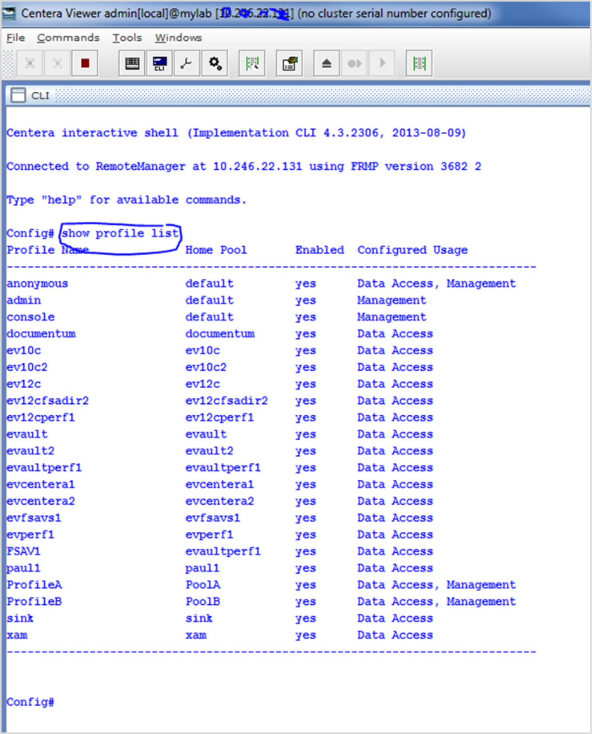Open the Tools menu
Viewport: 592px width, 734px height.
127,38
